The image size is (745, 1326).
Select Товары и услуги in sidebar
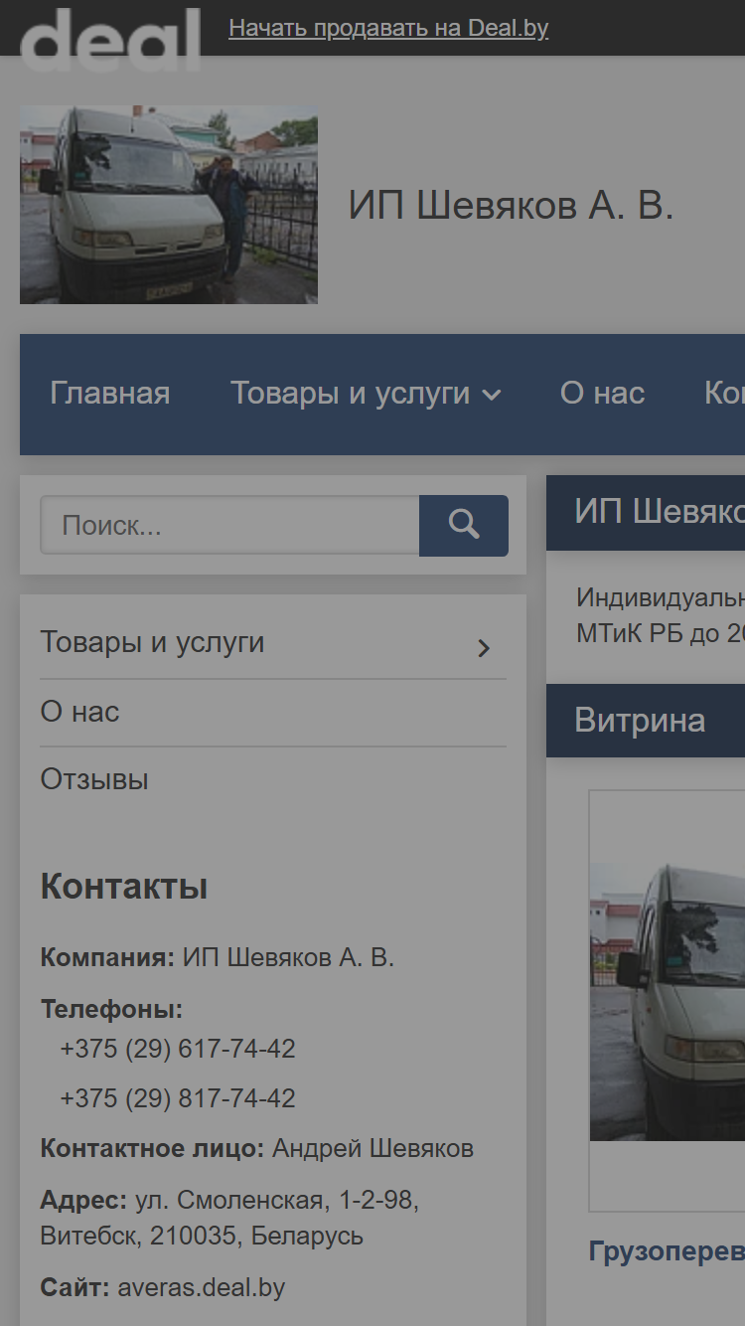tap(152, 642)
